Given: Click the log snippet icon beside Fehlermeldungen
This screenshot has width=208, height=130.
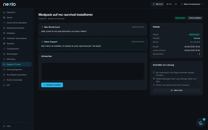Looking at the screenshot, I should point(154,79).
